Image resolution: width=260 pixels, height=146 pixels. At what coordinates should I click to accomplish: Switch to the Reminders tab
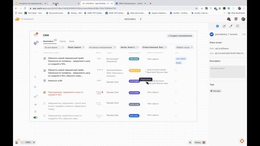48,41
